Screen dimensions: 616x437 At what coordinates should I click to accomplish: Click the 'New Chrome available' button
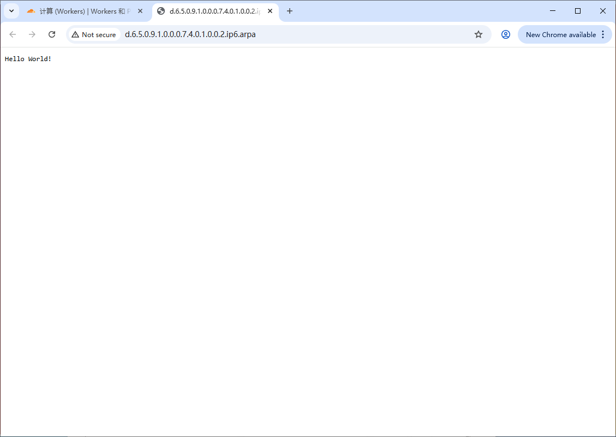tap(560, 34)
